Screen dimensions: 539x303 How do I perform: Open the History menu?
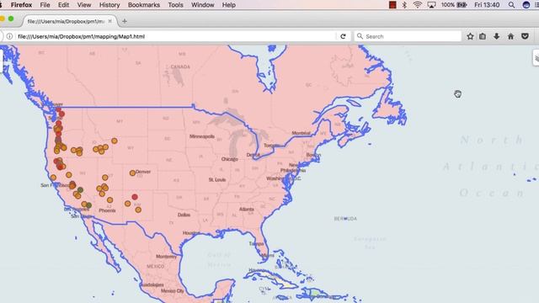pos(109,5)
